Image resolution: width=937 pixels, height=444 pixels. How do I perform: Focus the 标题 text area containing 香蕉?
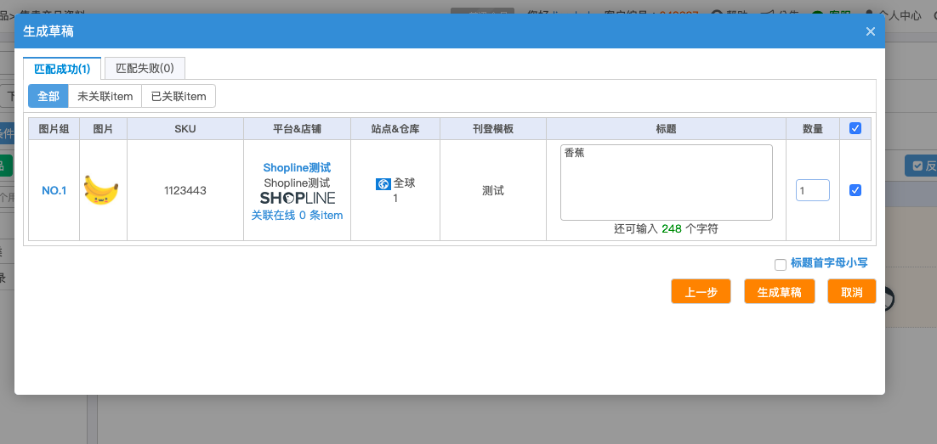click(x=667, y=183)
